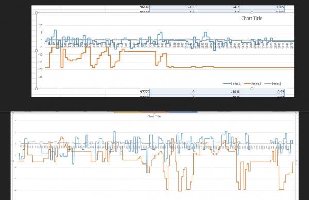Select cell with value 0.92
This screenshot has width=309, height=200.
coord(262,92)
